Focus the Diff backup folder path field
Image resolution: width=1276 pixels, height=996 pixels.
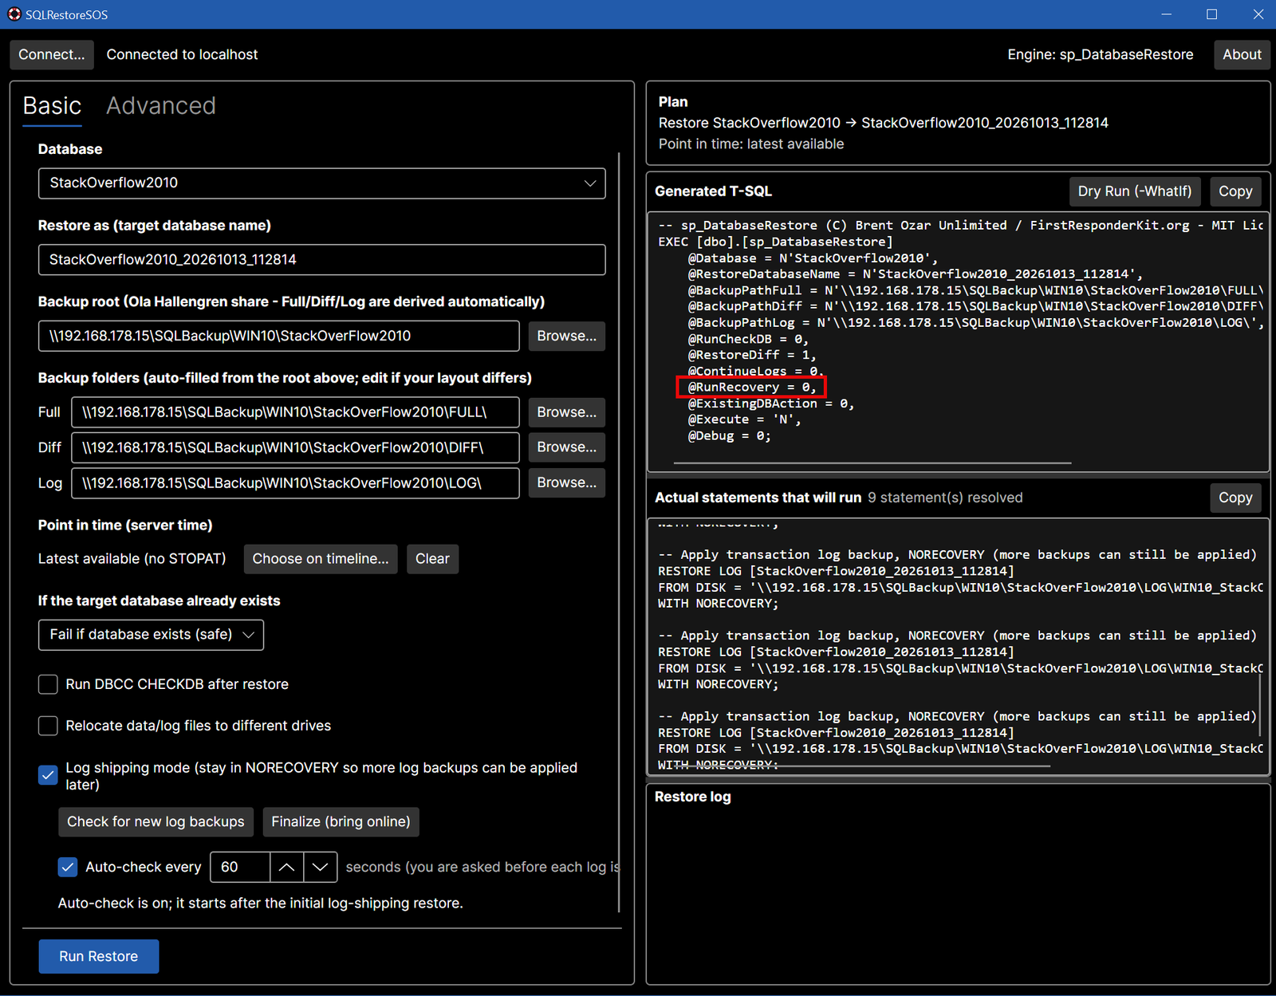click(295, 447)
